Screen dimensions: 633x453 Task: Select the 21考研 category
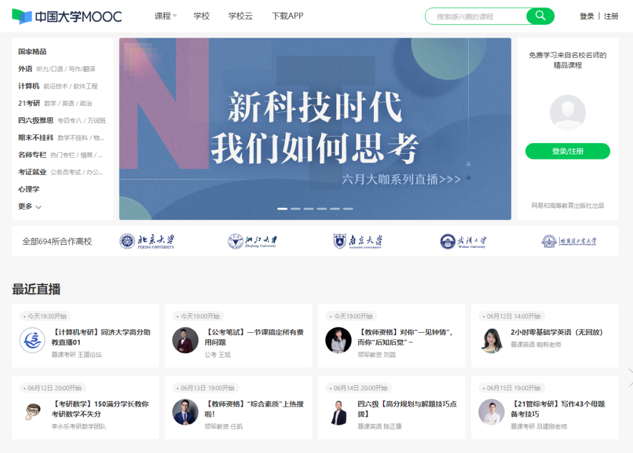click(x=29, y=103)
